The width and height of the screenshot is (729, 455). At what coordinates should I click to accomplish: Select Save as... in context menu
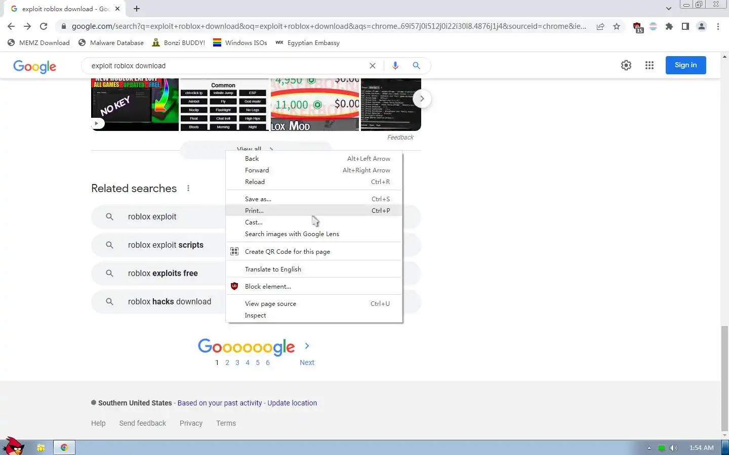(x=314, y=199)
